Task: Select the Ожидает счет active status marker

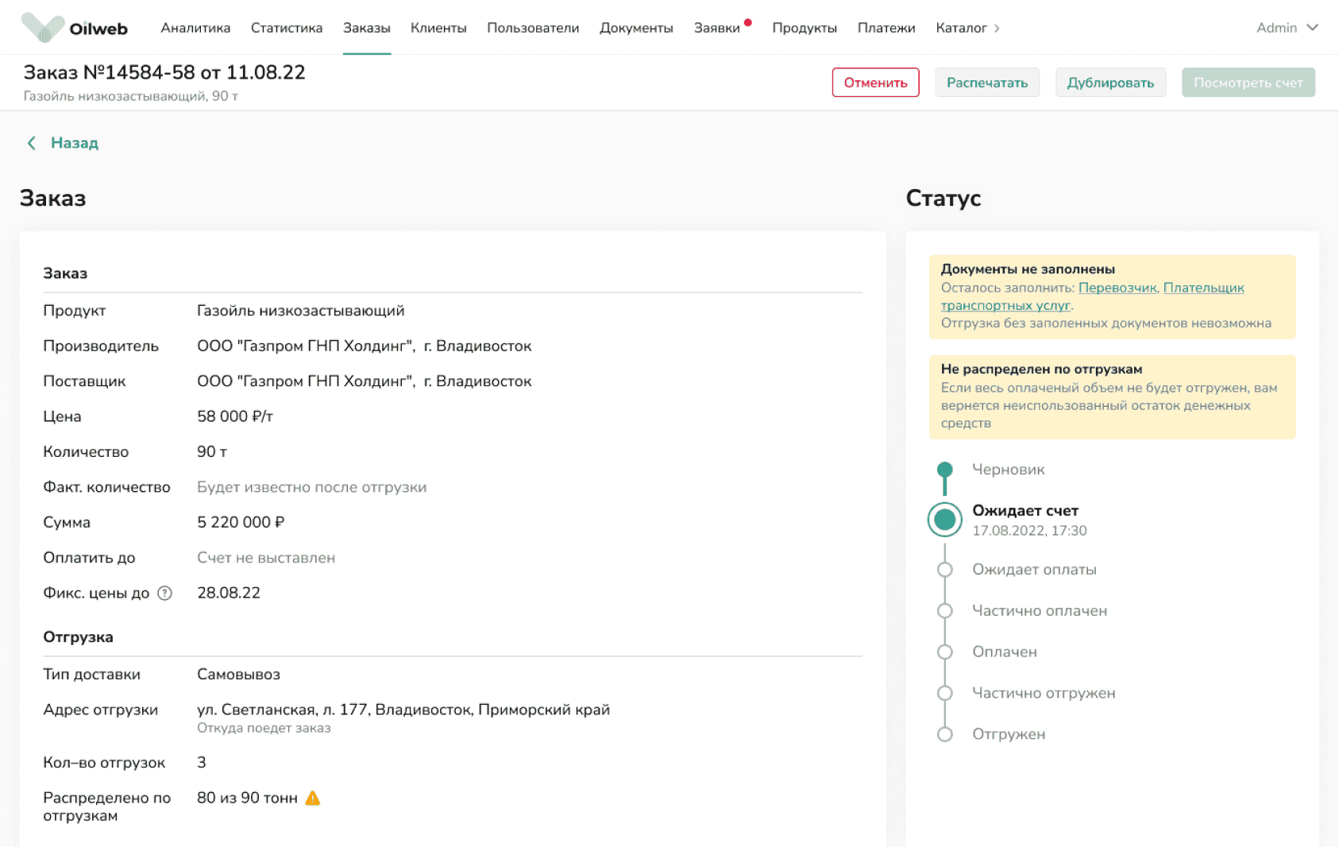Action: tap(944, 520)
